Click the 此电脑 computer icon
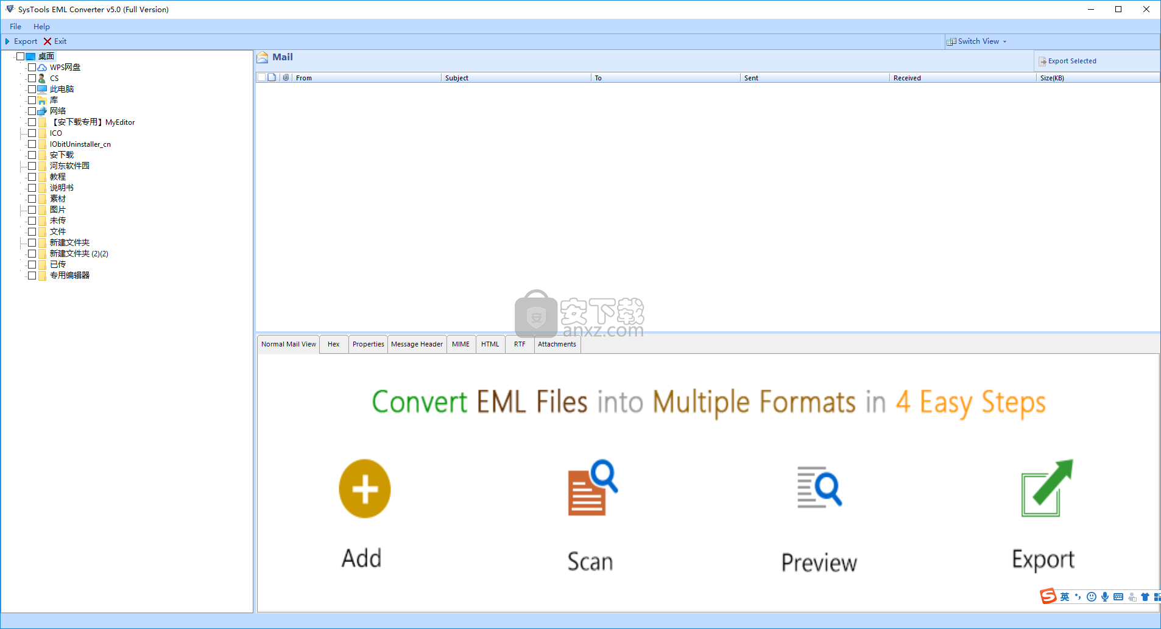This screenshot has height=629, width=1161. pos(42,90)
